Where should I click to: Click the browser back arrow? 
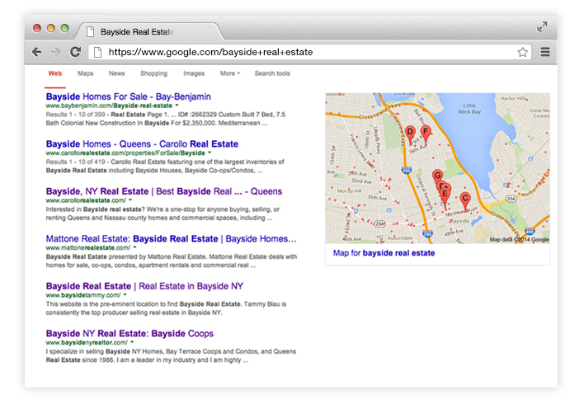click(x=36, y=52)
